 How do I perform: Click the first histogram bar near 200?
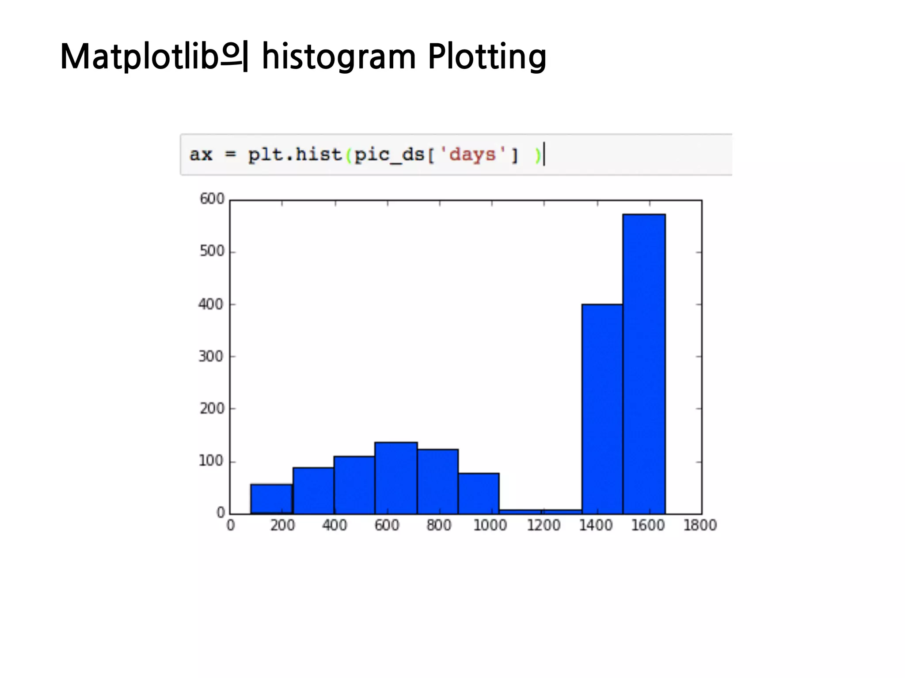tap(271, 499)
